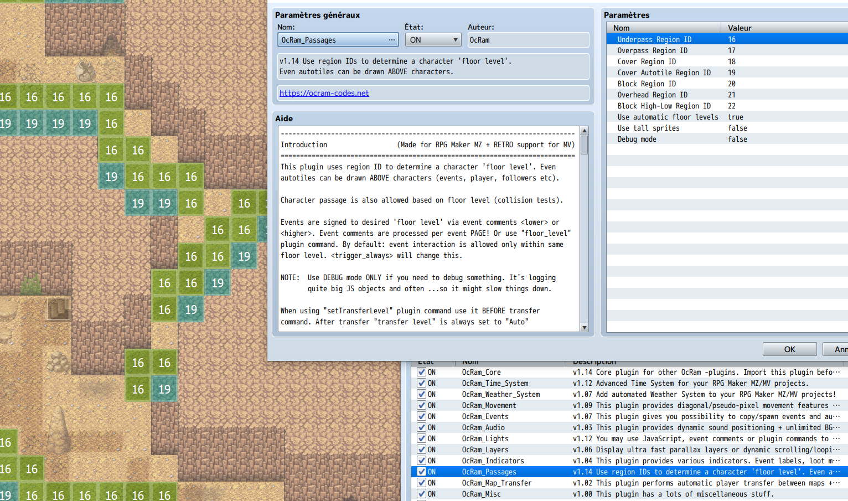Click the value 17 for Overpass Region ID
This screenshot has width=848, height=501.
coord(732,50)
